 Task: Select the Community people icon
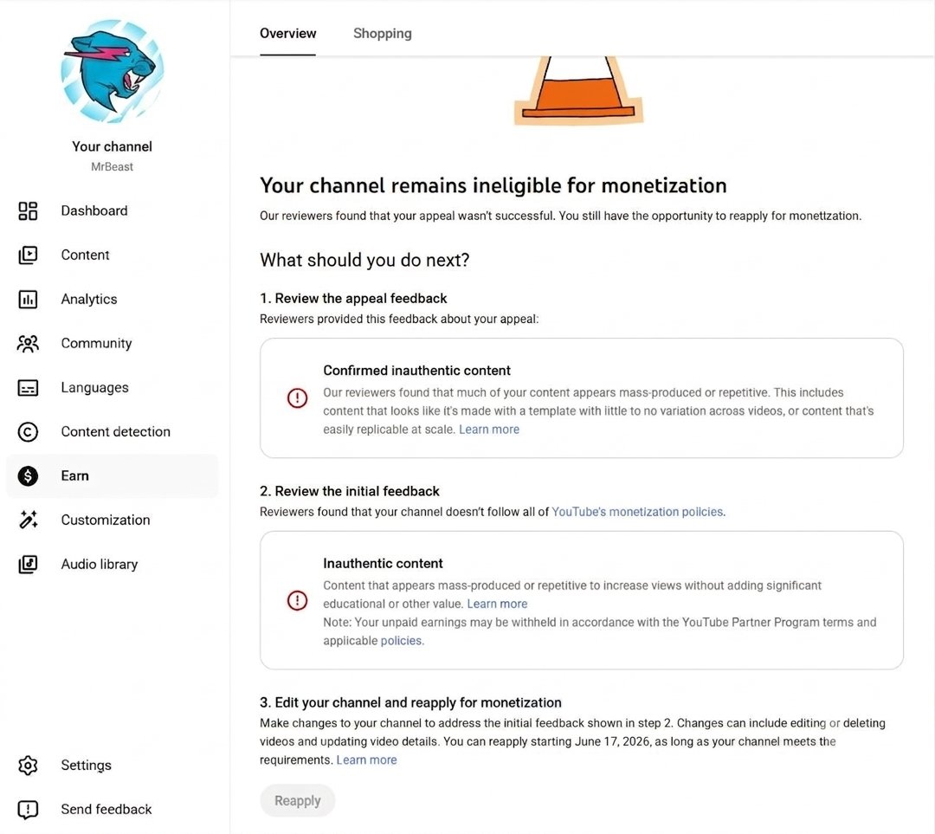[x=28, y=343]
